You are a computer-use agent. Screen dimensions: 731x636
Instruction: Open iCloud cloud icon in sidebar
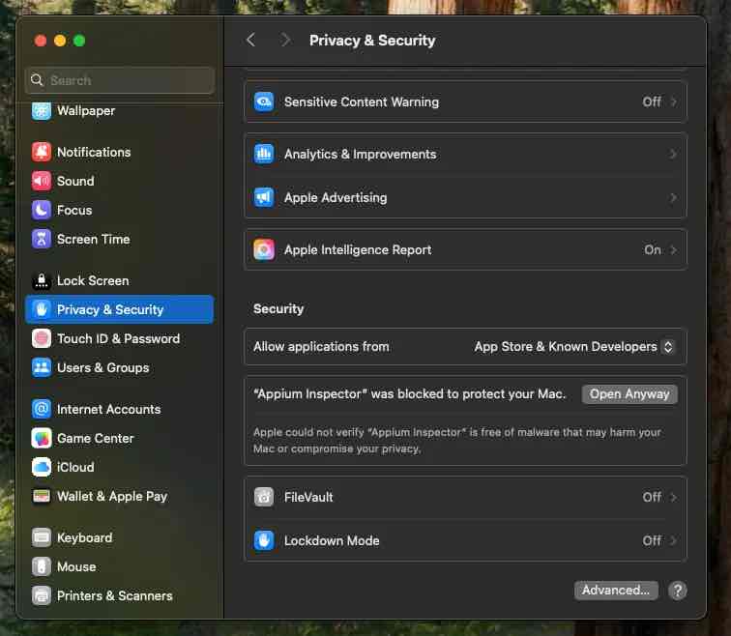[42, 467]
